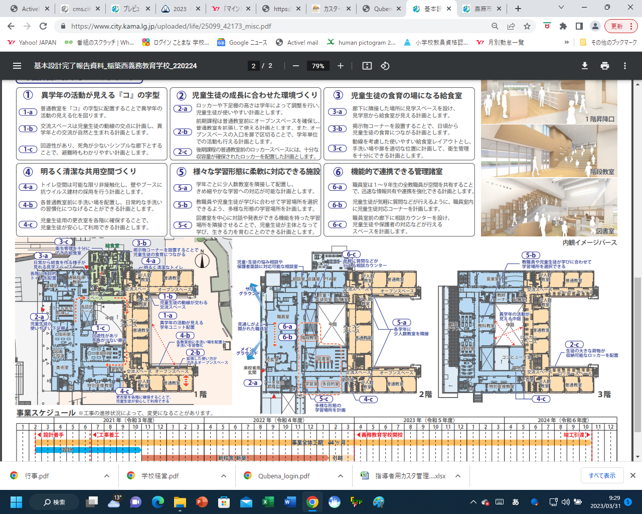Click the fit to page icon
Screen dimensions: 642x514
367,66
